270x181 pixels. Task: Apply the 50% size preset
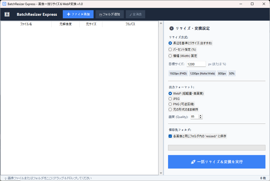[232, 74]
